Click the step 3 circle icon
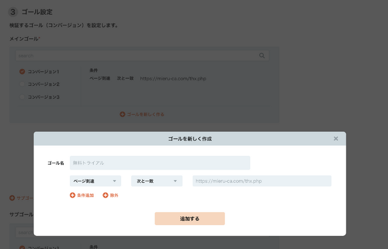The width and height of the screenshot is (388, 249). pyautogui.click(x=13, y=12)
